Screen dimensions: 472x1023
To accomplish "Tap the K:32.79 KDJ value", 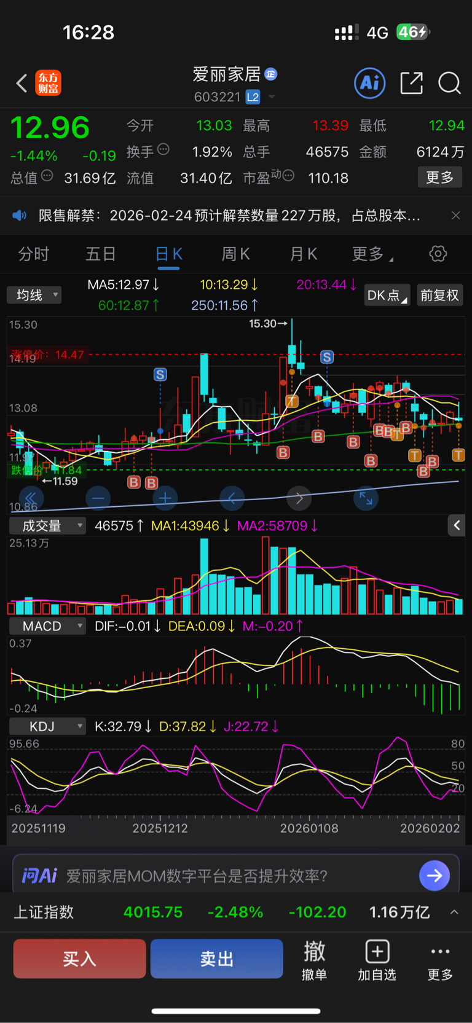I will (x=123, y=726).
